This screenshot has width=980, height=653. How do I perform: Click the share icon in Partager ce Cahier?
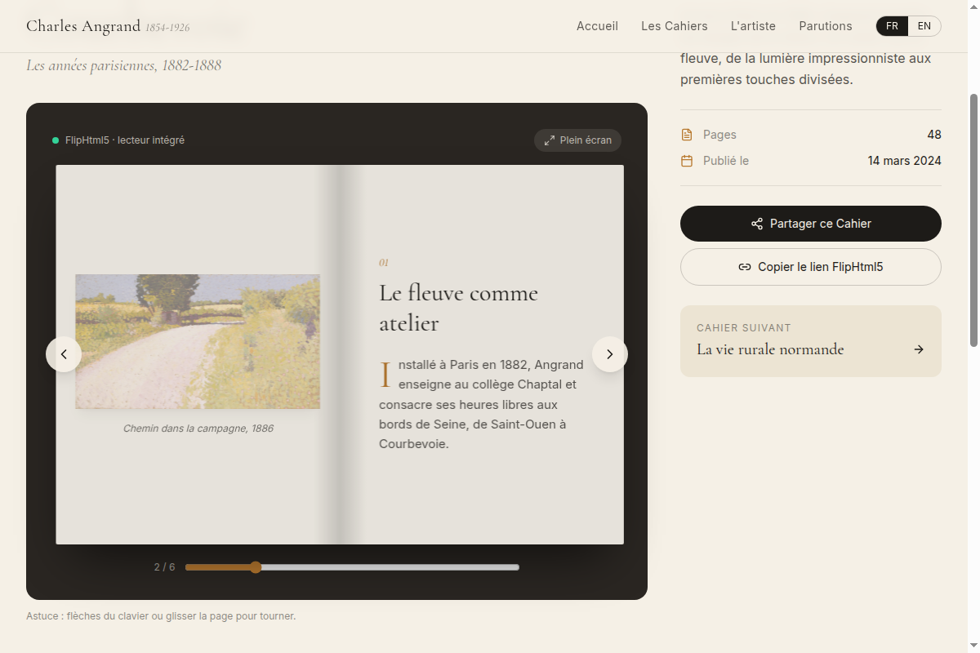(x=757, y=224)
